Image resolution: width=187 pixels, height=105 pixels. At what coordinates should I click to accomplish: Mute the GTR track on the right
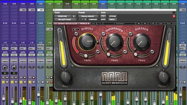tap(184, 82)
